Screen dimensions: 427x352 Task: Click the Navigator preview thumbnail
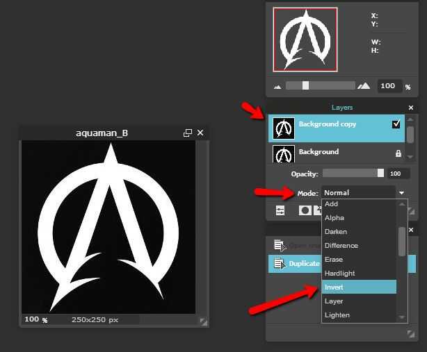[305, 40]
